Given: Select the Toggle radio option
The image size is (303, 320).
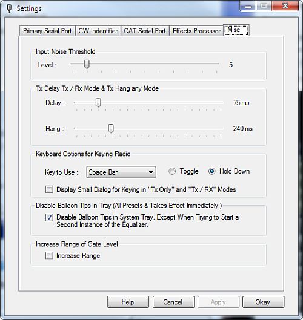Looking at the screenshot, I should (172, 171).
